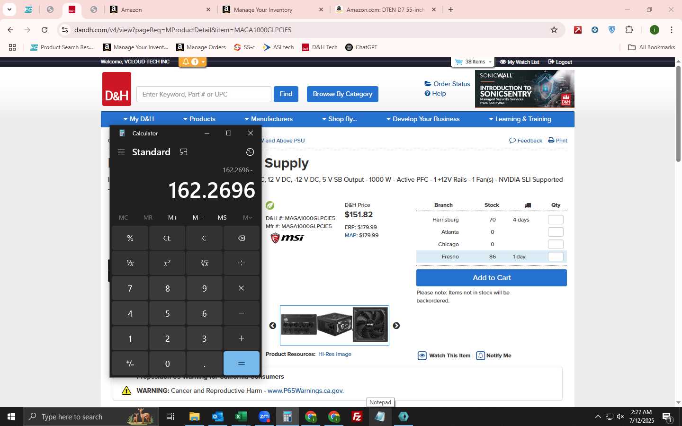Open the notifications bell dropdown

(193, 62)
